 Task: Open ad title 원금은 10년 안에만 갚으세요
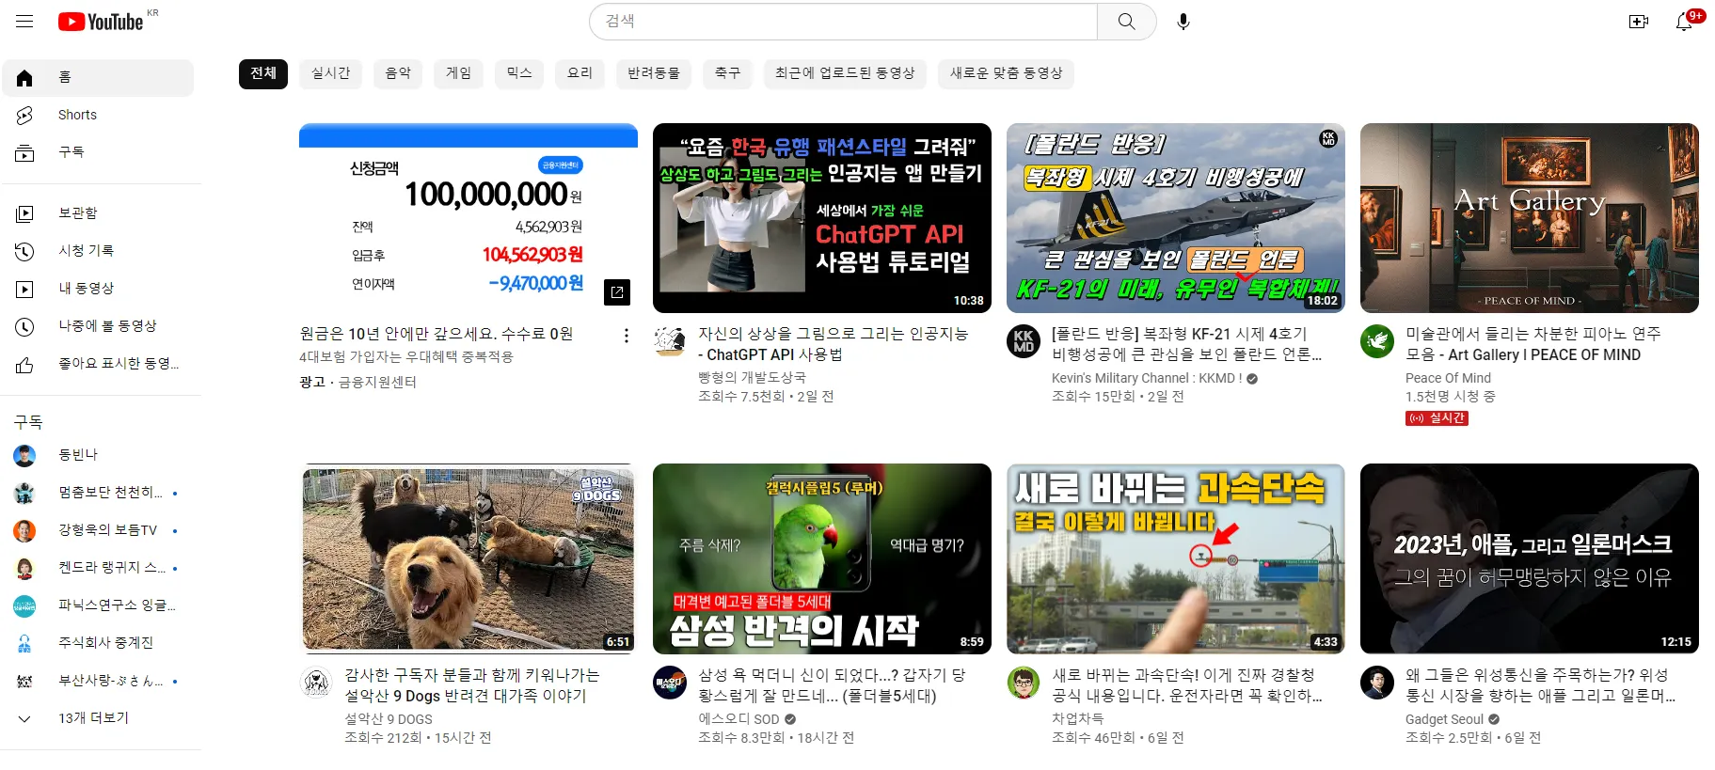tap(436, 334)
